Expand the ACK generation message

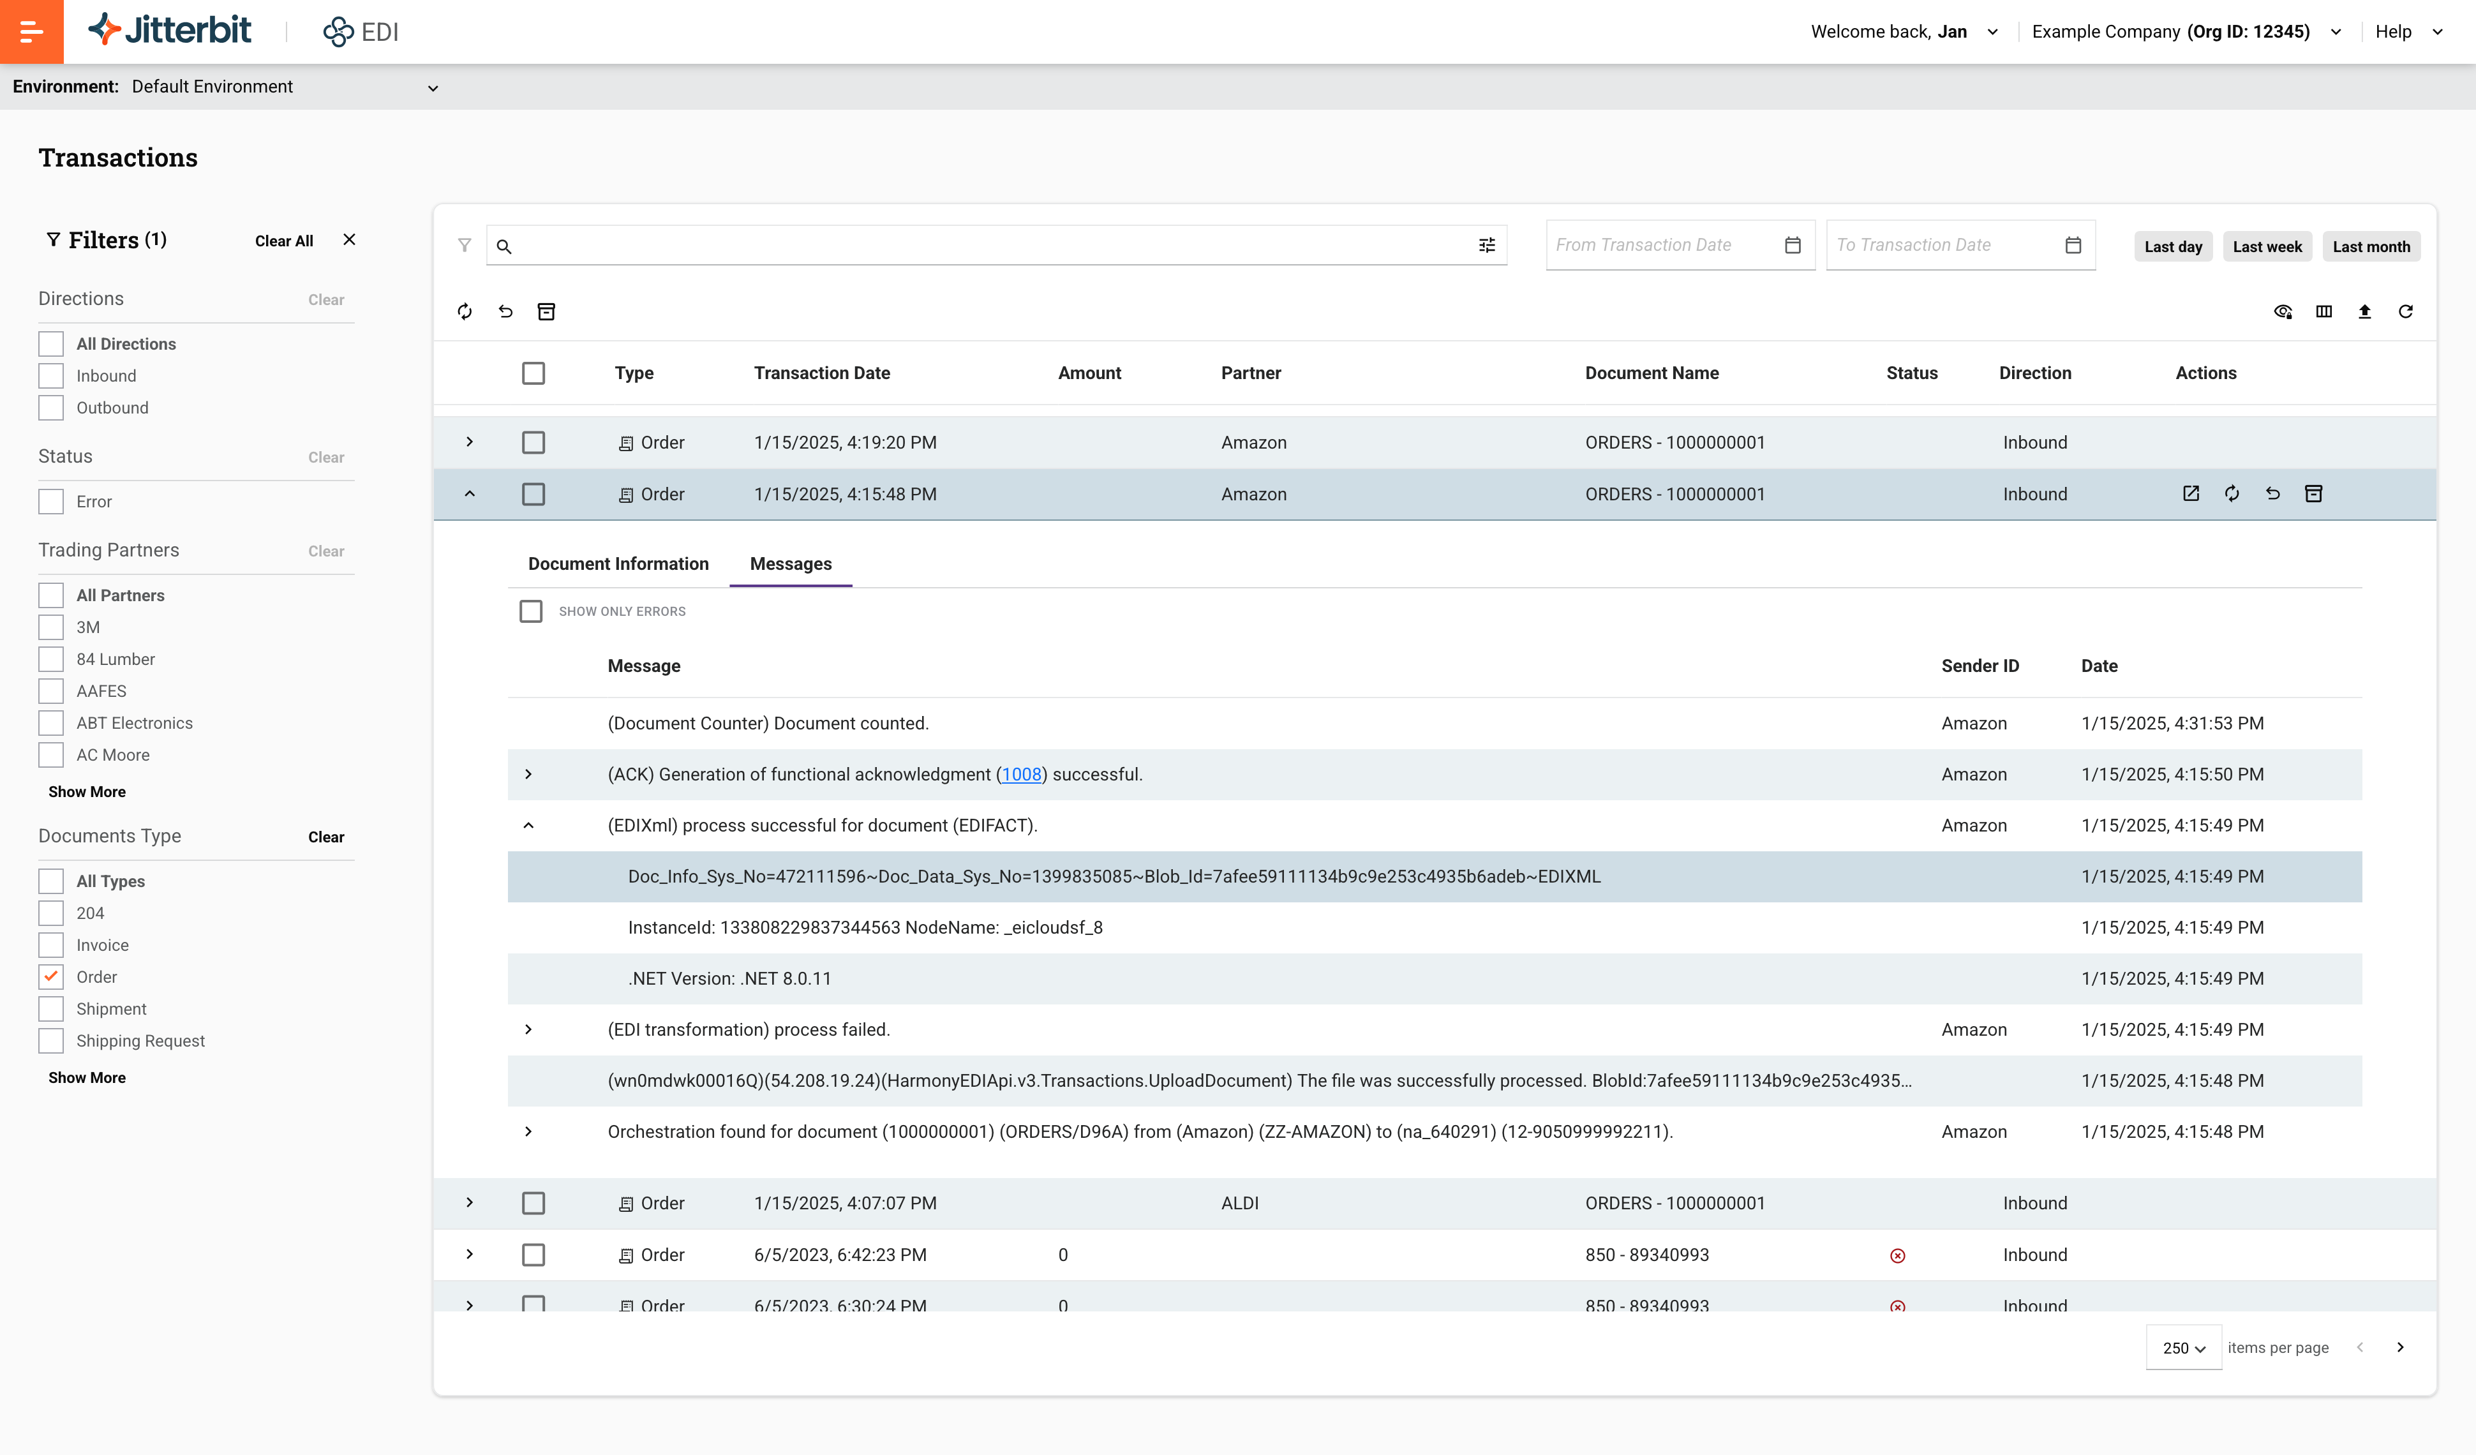(x=528, y=774)
